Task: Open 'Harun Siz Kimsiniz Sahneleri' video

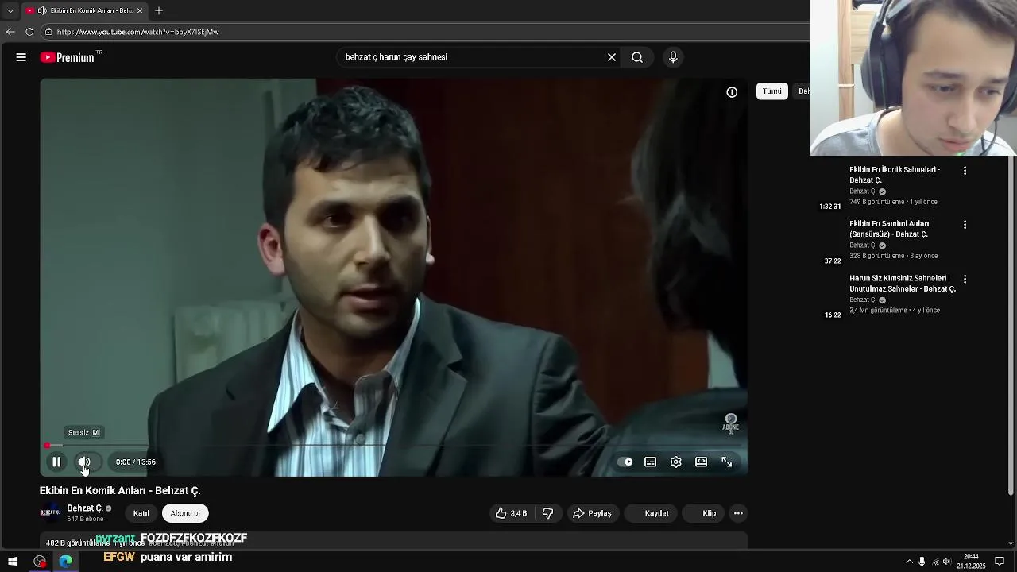Action: point(903,284)
